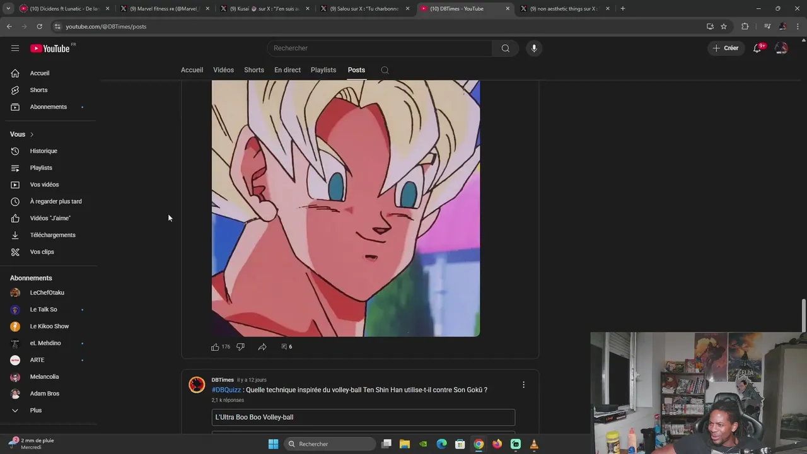
Task: Go back in browser history
Action: [x=9, y=26]
